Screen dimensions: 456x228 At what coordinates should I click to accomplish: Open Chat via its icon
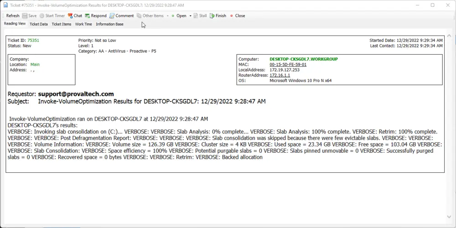pos(70,16)
